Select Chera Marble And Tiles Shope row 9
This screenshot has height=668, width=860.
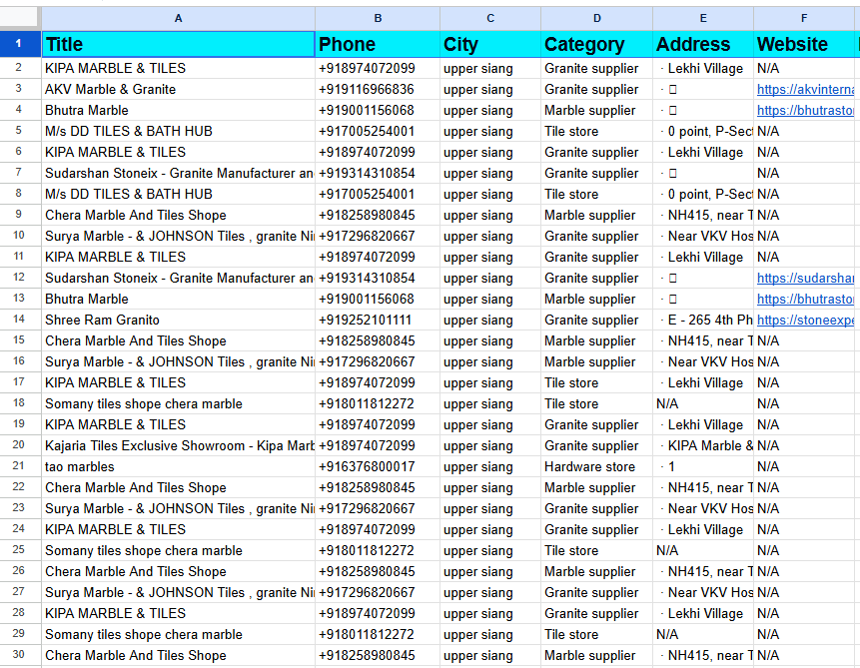point(178,215)
